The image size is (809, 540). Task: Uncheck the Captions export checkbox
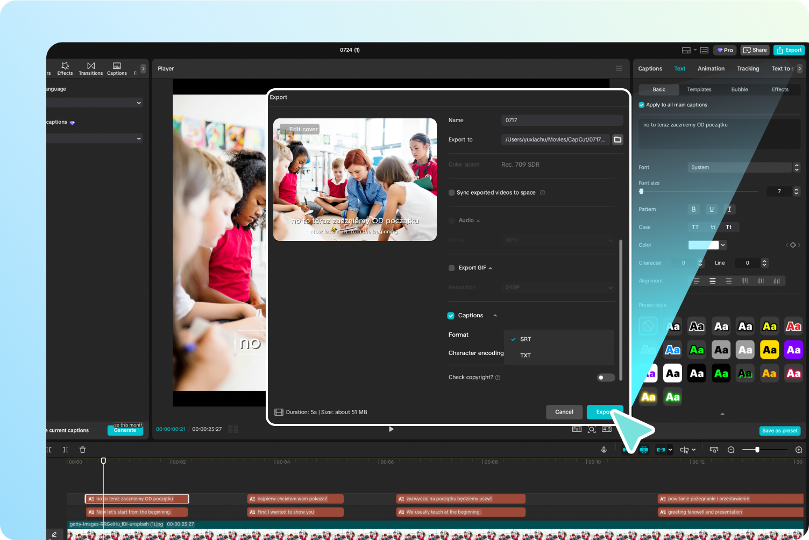click(x=451, y=315)
